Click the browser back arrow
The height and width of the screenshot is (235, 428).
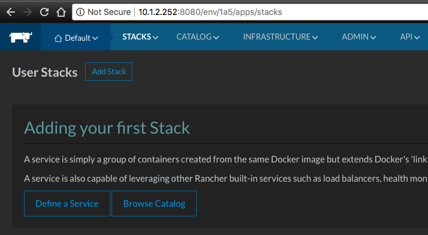[11, 12]
